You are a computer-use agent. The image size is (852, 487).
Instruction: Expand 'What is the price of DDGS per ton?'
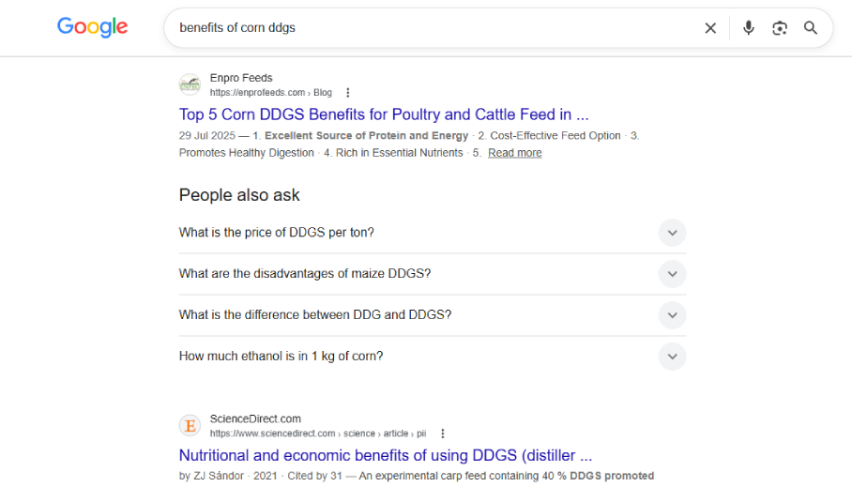(433, 233)
